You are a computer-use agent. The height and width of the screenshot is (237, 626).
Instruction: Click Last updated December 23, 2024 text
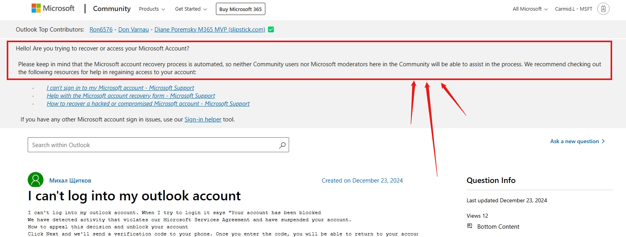click(507, 200)
